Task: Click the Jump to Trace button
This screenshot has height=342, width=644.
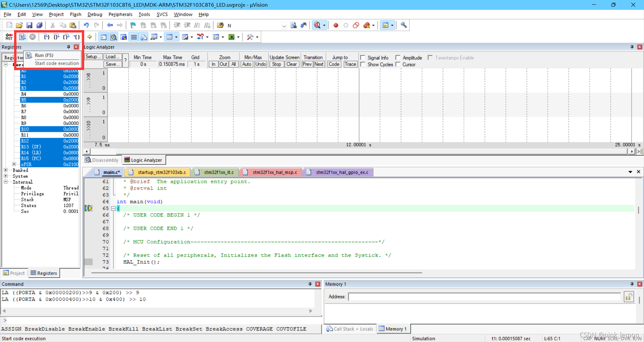Action: click(350, 64)
